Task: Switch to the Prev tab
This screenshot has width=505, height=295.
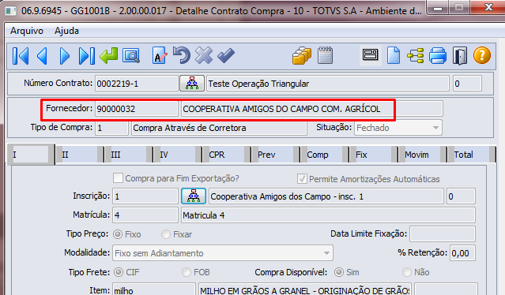Action: click(x=276, y=155)
